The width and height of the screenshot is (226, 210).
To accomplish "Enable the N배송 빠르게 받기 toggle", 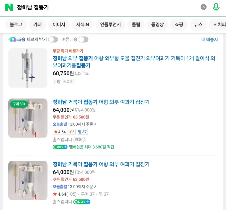I will (x=53, y=39).
